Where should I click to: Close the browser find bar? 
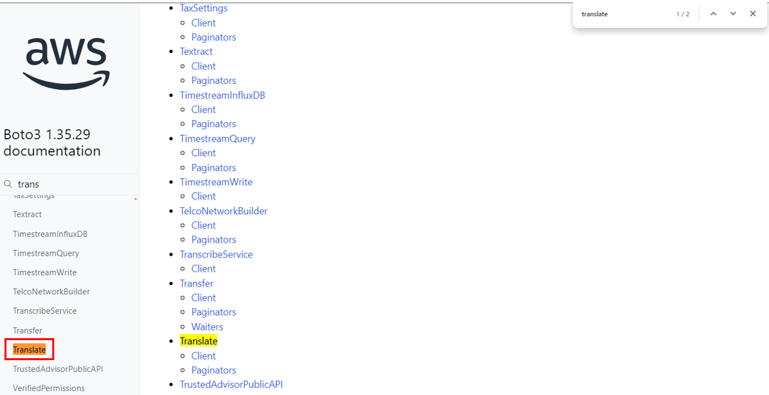click(752, 13)
